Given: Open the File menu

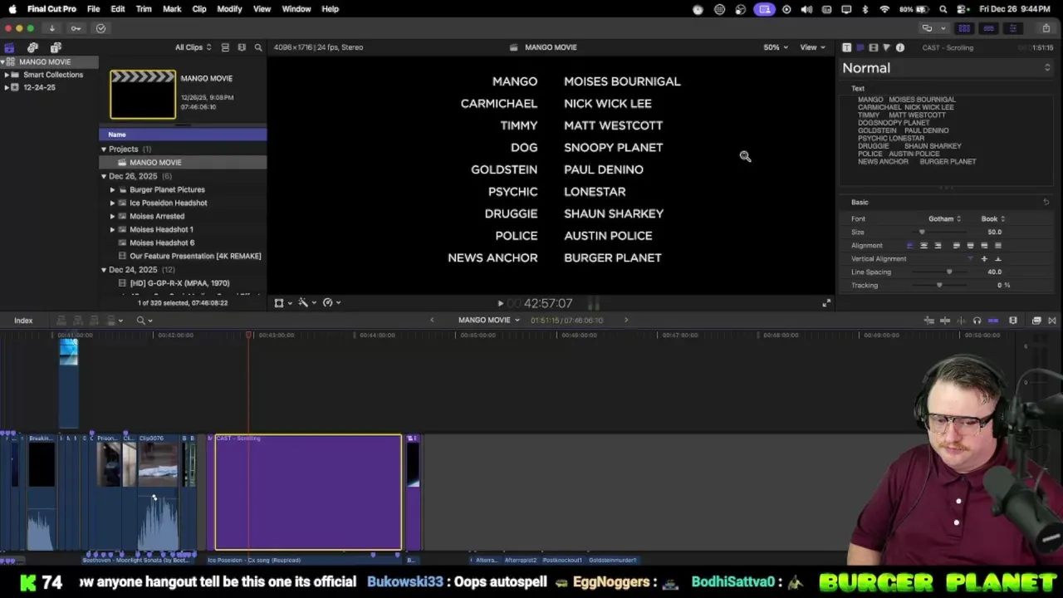Looking at the screenshot, I should click(93, 9).
